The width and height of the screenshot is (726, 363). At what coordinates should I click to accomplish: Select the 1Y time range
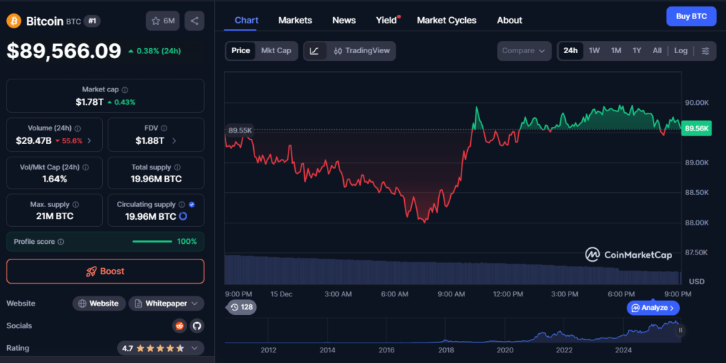[x=637, y=51]
